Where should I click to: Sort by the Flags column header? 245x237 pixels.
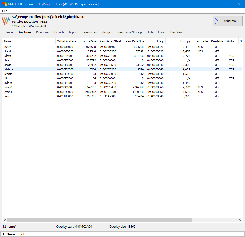(156, 41)
